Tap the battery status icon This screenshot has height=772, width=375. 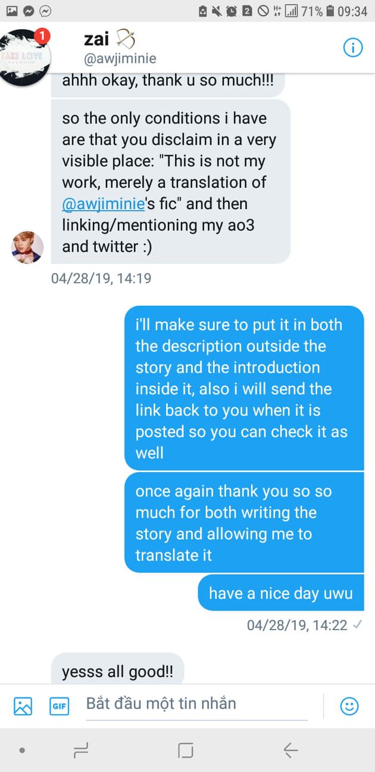(x=330, y=11)
